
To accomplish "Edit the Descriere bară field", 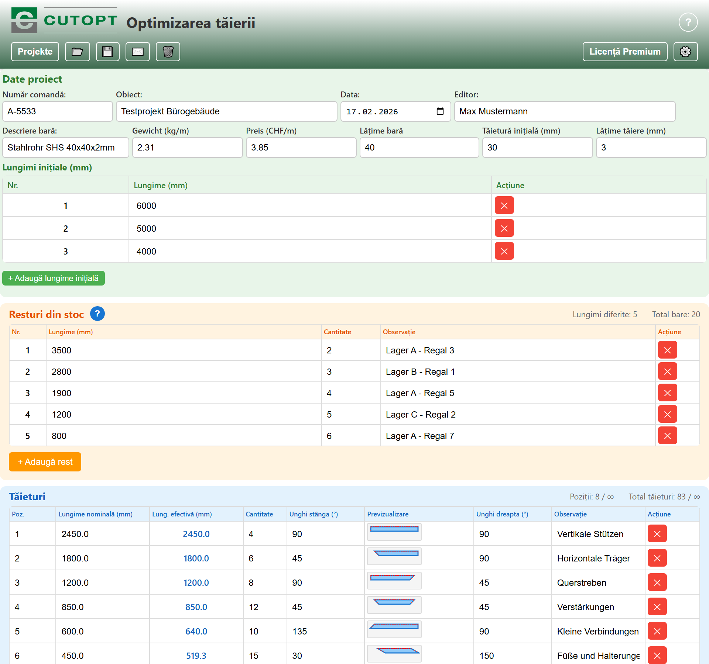I will point(66,148).
